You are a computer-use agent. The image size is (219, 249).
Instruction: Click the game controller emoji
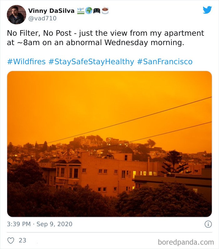97,11
